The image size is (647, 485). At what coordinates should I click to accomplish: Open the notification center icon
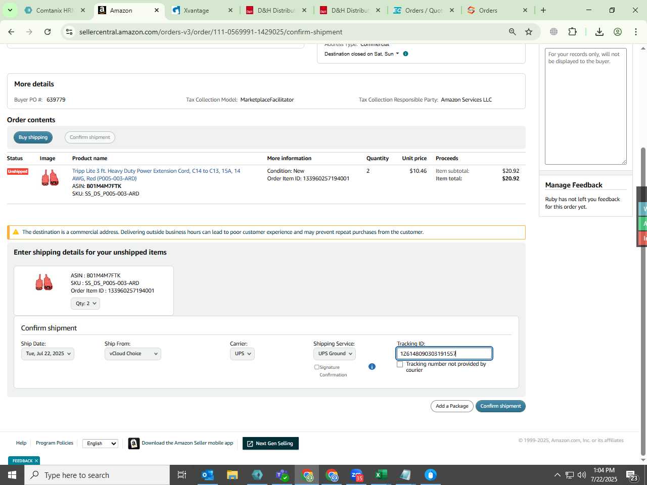(x=632, y=475)
